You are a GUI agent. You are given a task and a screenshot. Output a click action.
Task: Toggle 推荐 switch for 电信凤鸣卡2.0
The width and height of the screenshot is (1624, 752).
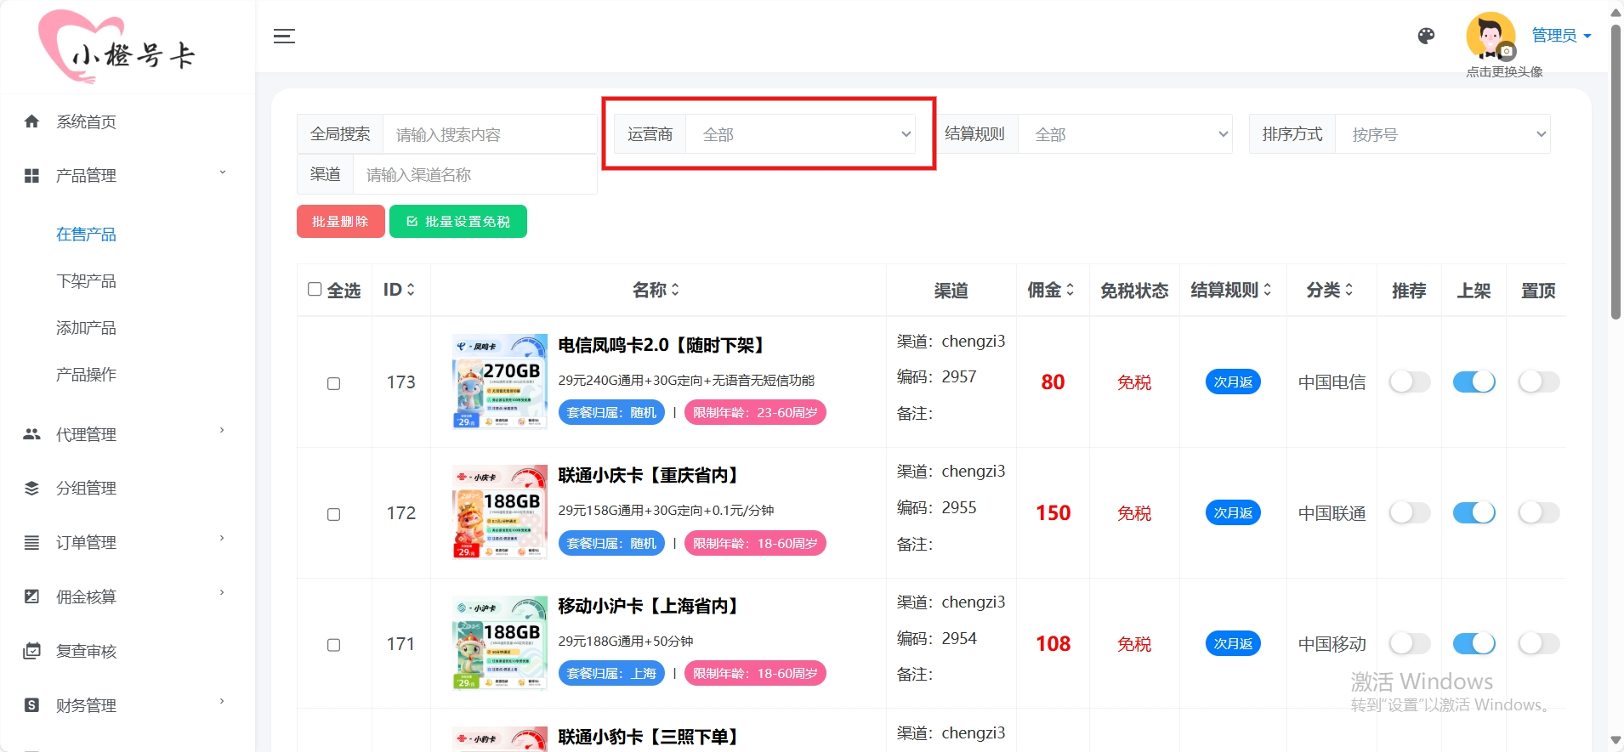1409,382
